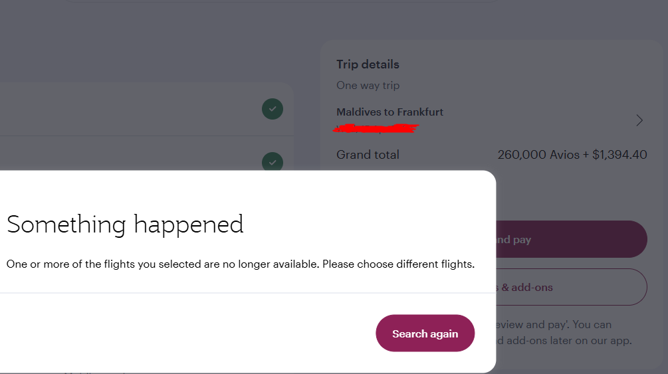This screenshot has height=374, width=668.
Task: Click the Search again button
Action: click(425, 333)
